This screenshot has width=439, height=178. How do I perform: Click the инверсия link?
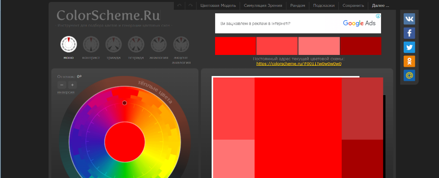(66, 92)
